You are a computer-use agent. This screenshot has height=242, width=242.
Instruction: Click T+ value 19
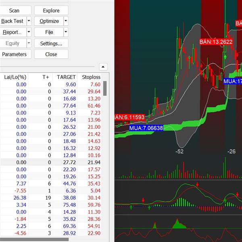click(48, 198)
